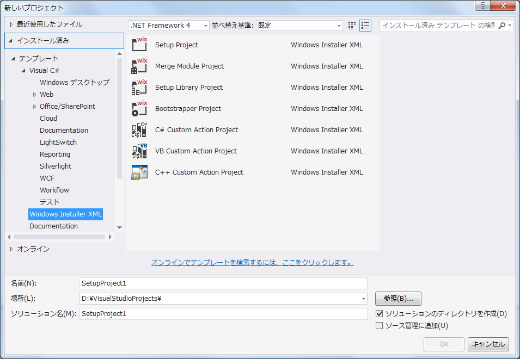The image size is (520, 359).
Task: Uncheck the create solution directory checkbox
Action: coord(380,314)
